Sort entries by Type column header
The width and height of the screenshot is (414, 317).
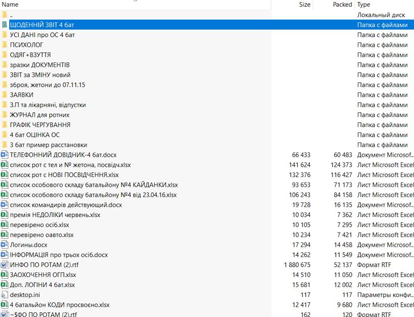point(364,4)
